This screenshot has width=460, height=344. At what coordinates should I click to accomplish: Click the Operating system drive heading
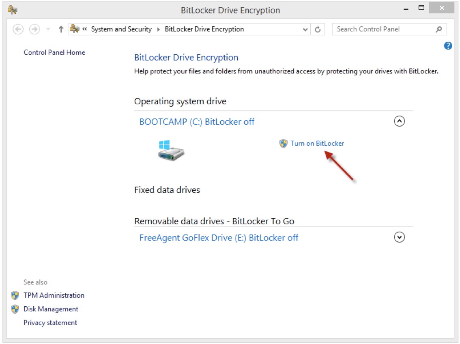click(180, 101)
